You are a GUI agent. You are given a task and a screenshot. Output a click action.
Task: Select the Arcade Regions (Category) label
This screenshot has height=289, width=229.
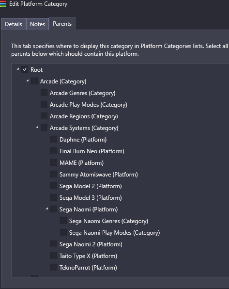coord(84,116)
